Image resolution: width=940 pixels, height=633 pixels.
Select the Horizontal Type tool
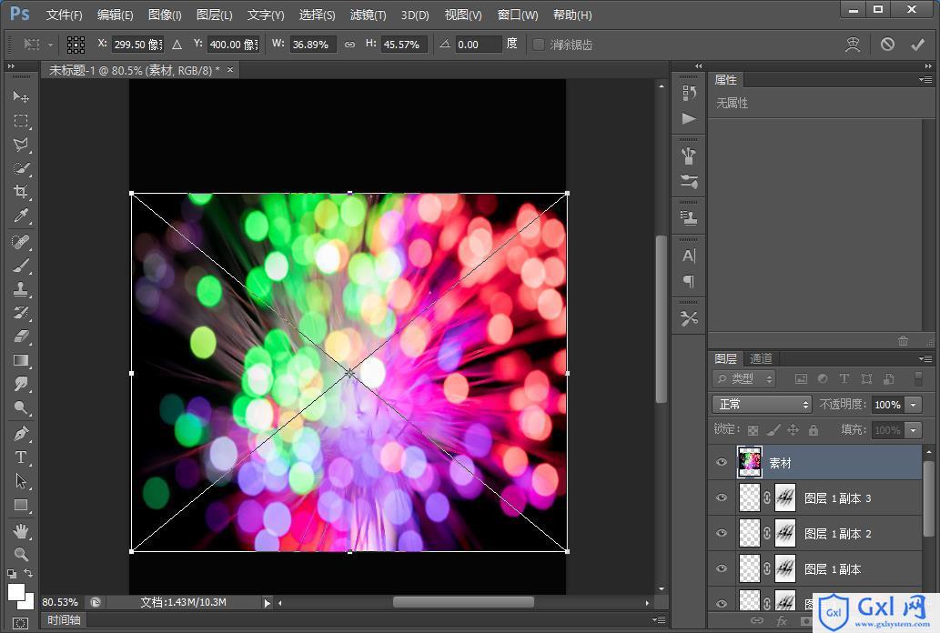(x=21, y=457)
